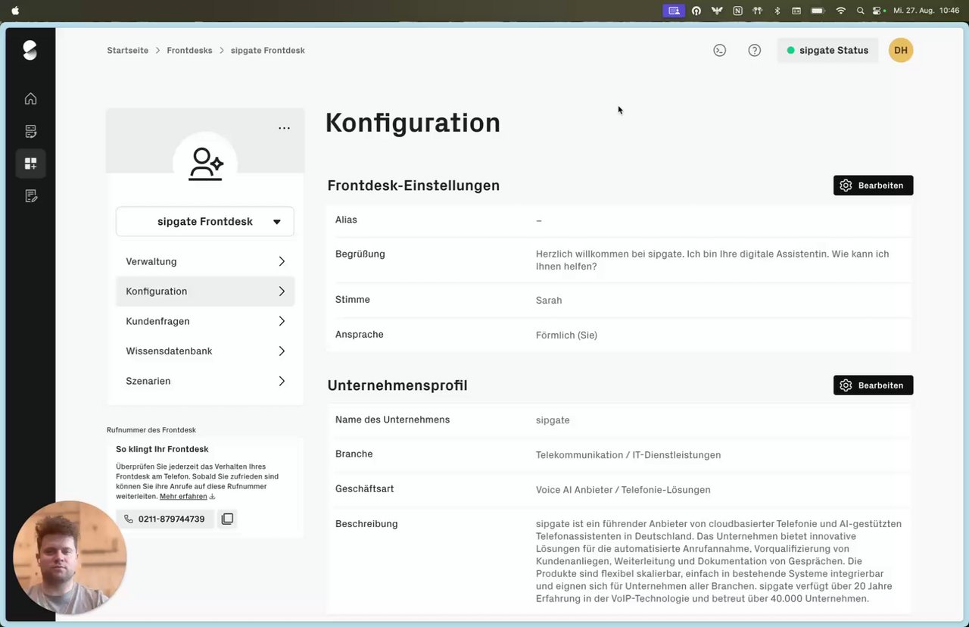Go to Frontdesks breadcrumb
Image resolution: width=969 pixels, height=627 pixels.
point(189,51)
